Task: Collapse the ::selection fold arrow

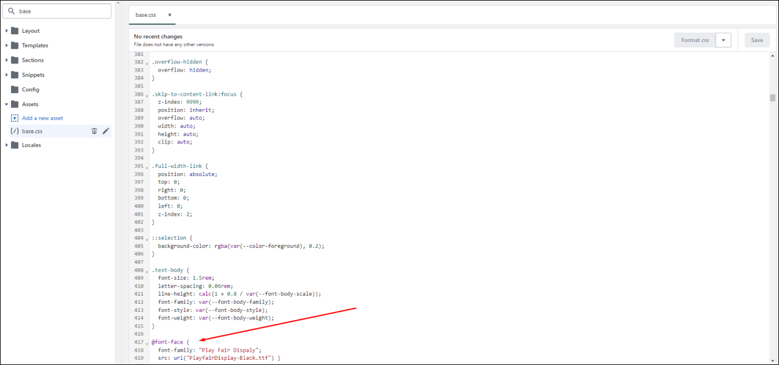Action: [x=147, y=238]
